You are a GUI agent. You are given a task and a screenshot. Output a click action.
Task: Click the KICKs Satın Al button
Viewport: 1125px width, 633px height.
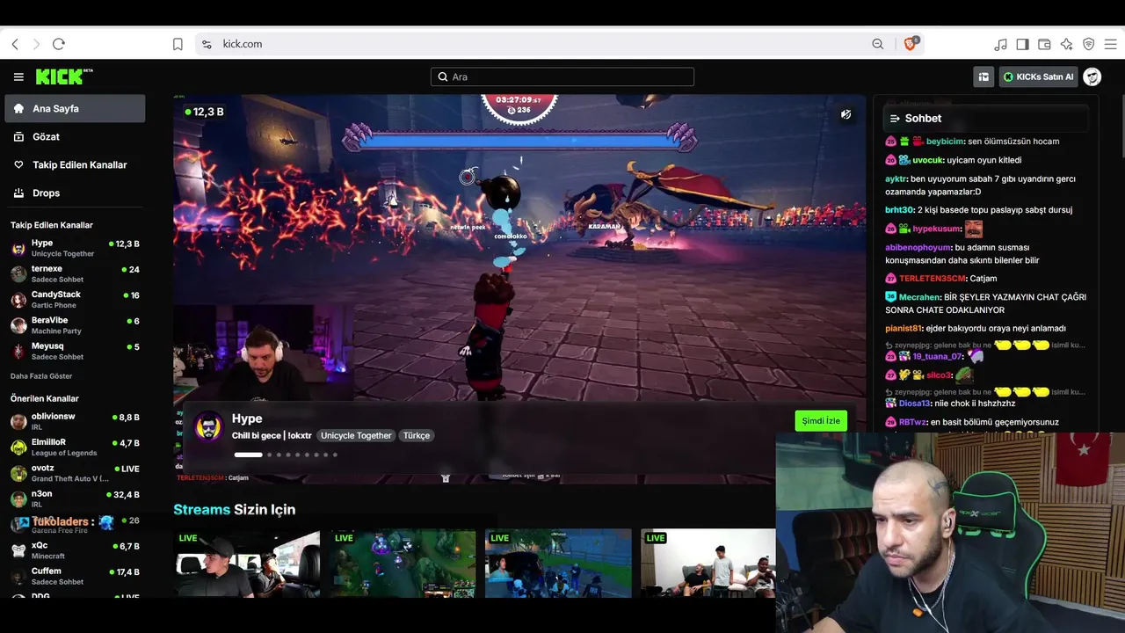click(1039, 77)
